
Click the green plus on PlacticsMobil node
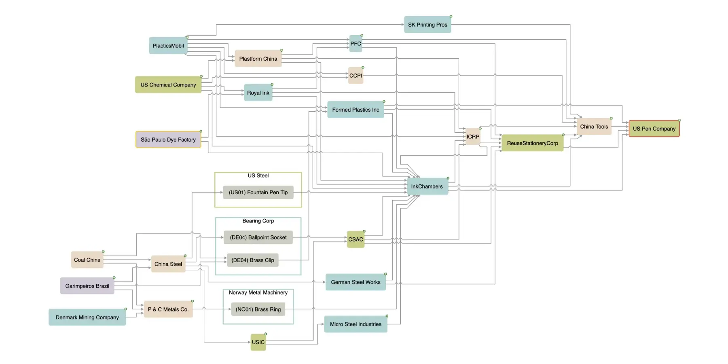coord(187,37)
